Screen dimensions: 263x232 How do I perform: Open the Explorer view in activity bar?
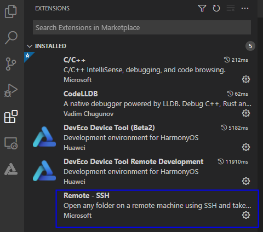pyautogui.click(x=11, y=11)
